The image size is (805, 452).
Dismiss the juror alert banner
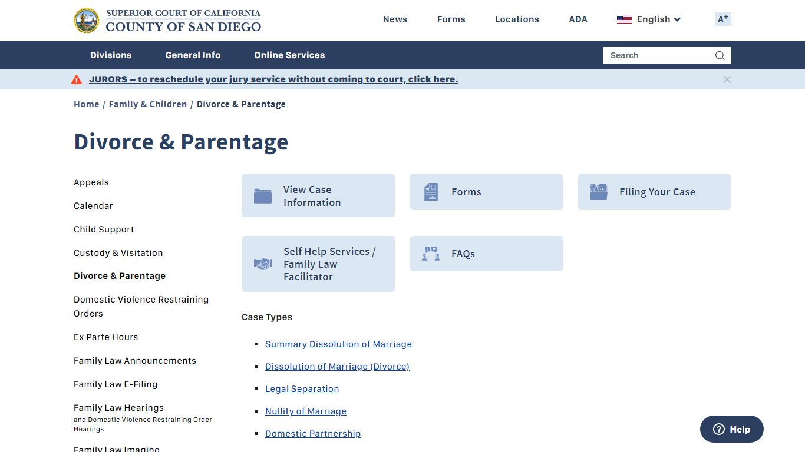tap(727, 79)
